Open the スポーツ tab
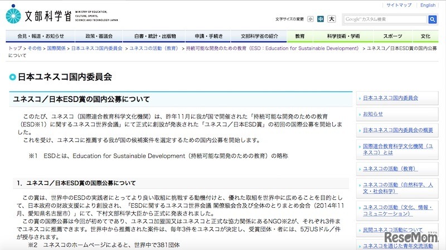 click(x=392, y=36)
